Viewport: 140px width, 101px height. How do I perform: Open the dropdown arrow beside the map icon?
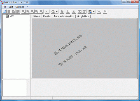click(57, 12)
